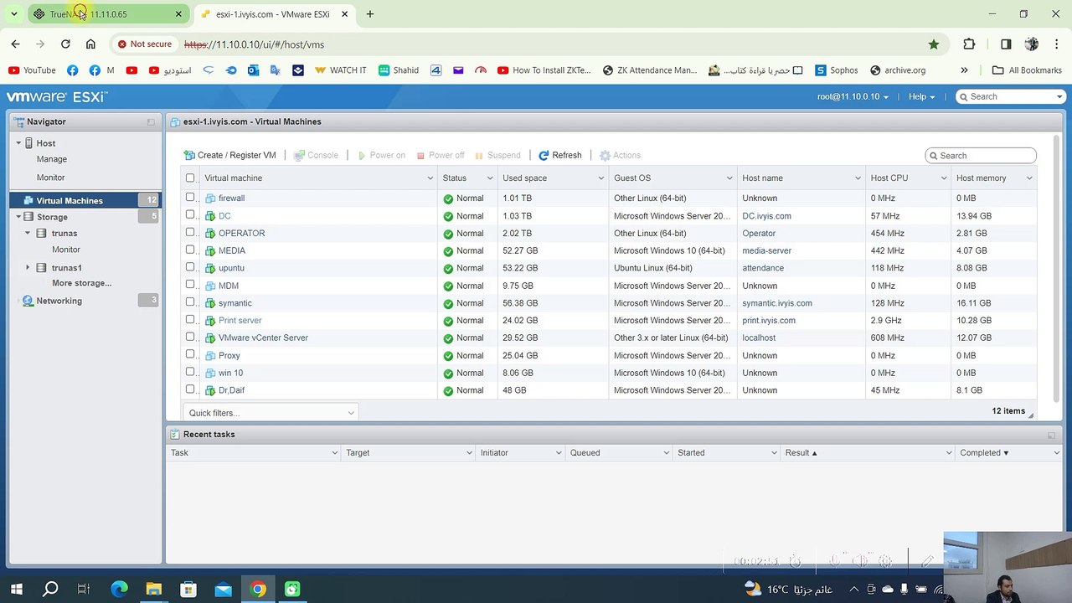Open the Sophos bookmark

(x=836, y=70)
